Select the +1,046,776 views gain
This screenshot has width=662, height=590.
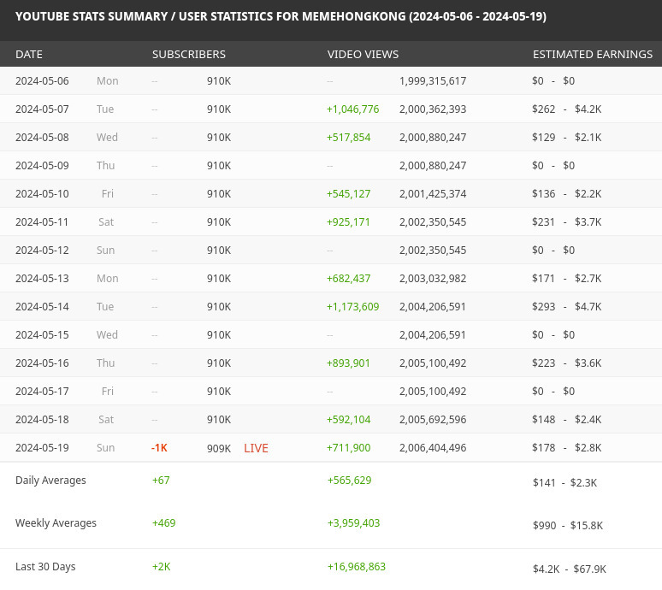[352, 109]
